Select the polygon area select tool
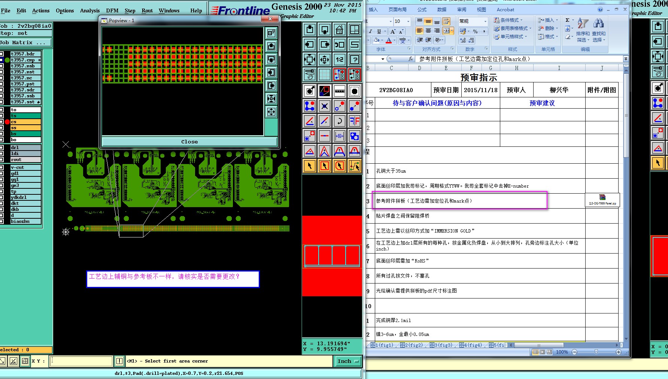The width and height of the screenshot is (668, 379). coord(340,166)
